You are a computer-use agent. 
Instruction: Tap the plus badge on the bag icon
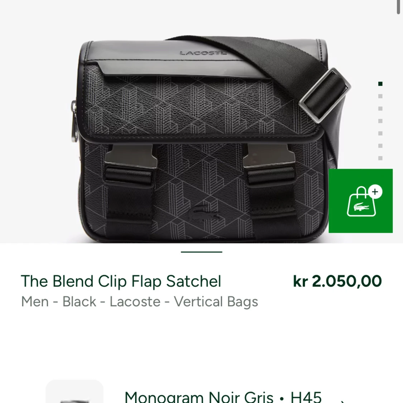pyautogui.click(x=375, y=192)
